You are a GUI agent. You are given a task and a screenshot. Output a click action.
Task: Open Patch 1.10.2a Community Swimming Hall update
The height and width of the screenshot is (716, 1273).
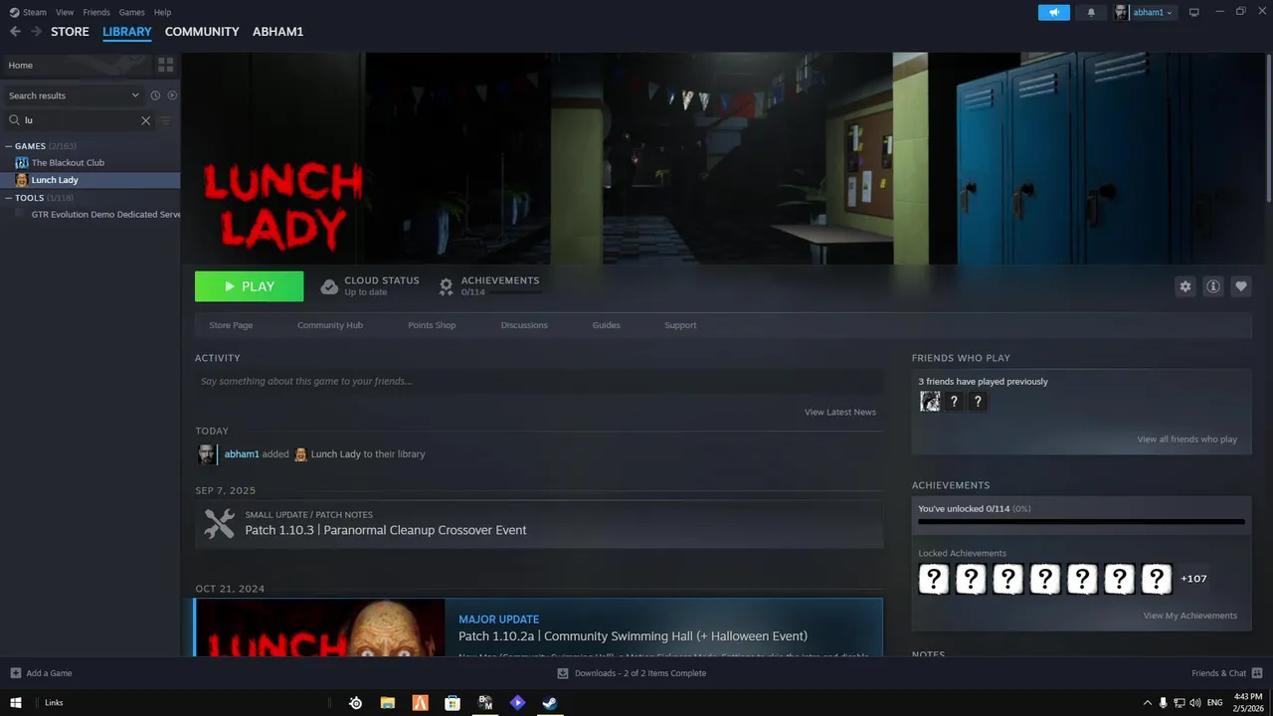pos(538,627)
